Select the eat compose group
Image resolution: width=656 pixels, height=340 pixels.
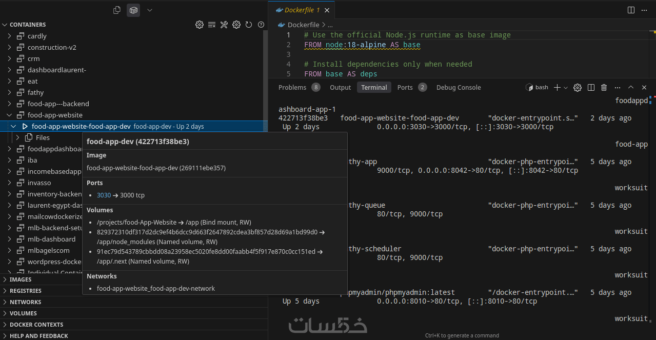tap(32, 81)
